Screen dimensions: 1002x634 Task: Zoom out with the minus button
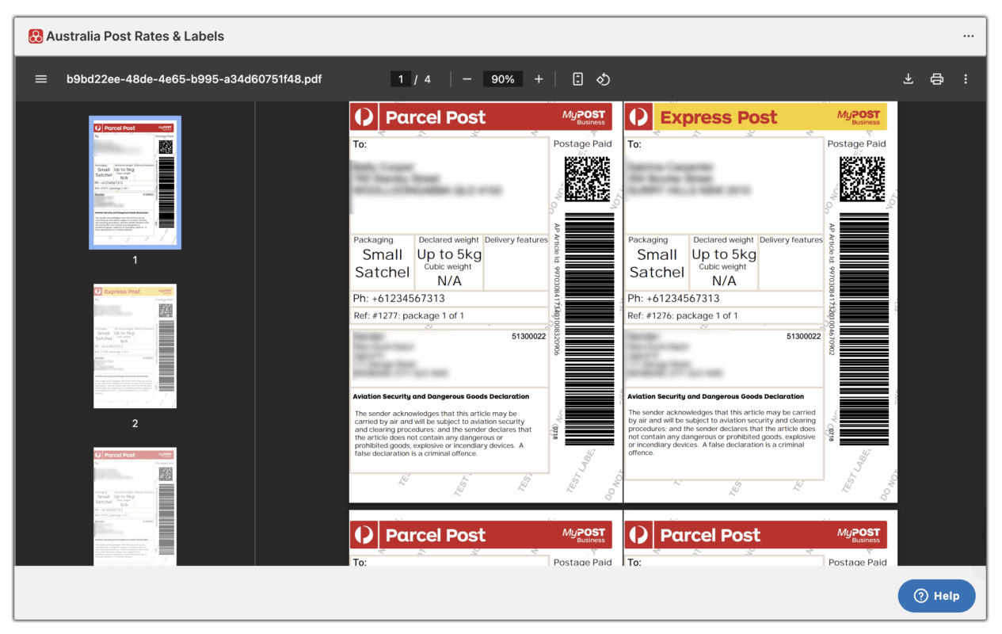(467, 79)
